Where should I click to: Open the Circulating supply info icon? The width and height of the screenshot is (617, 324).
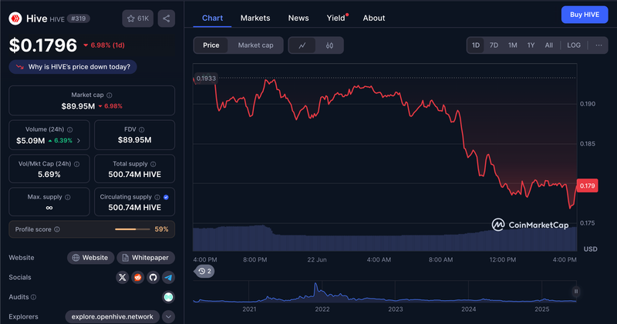click(157, 197)
